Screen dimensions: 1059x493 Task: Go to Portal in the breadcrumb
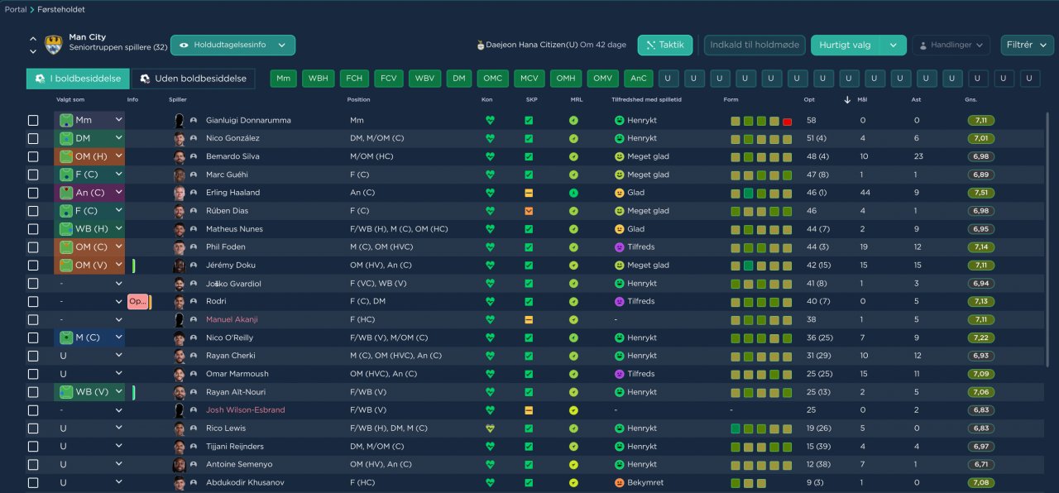(x=15, y=10)
